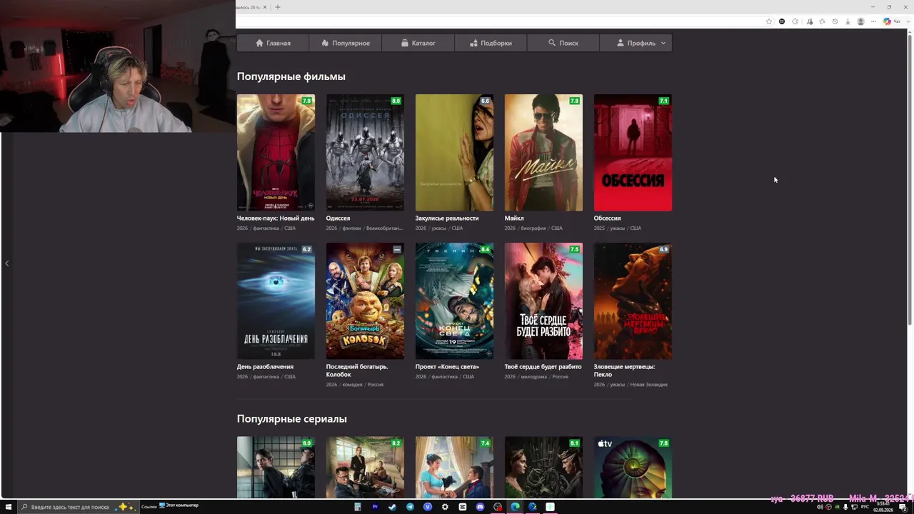Open the taskbar clock and date
This screenshot has height=514, width=914.
883,507
